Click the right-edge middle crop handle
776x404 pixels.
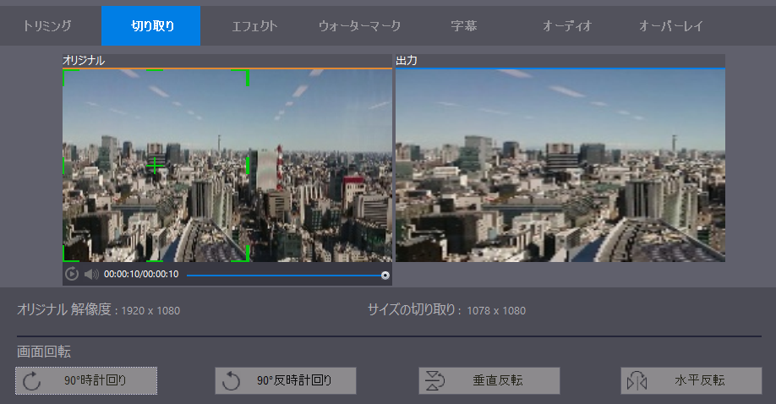(248, 165)
